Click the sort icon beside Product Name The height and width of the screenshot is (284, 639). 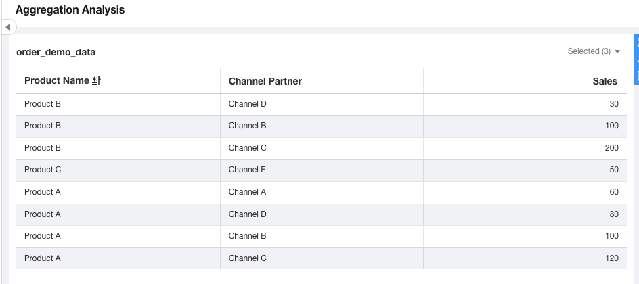coord(96,81)
